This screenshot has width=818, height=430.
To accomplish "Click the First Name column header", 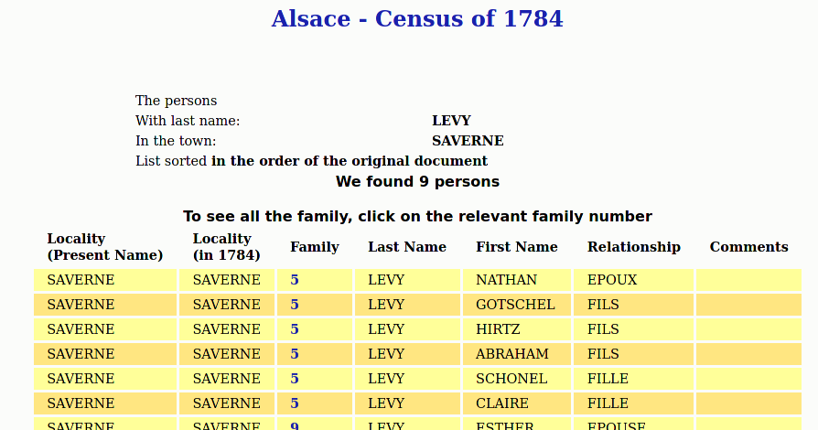I will tap(516, 247).
